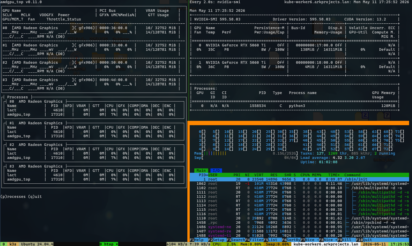Click GPU #3 PCI bus 0000:4d:00.0
This screenshot has width=412, height=246.
[x=113, y=80]
